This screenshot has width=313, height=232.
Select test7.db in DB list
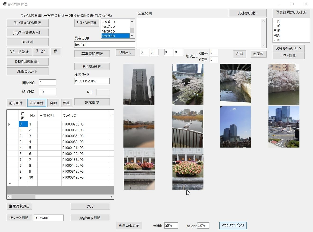(x=116, y=27)
